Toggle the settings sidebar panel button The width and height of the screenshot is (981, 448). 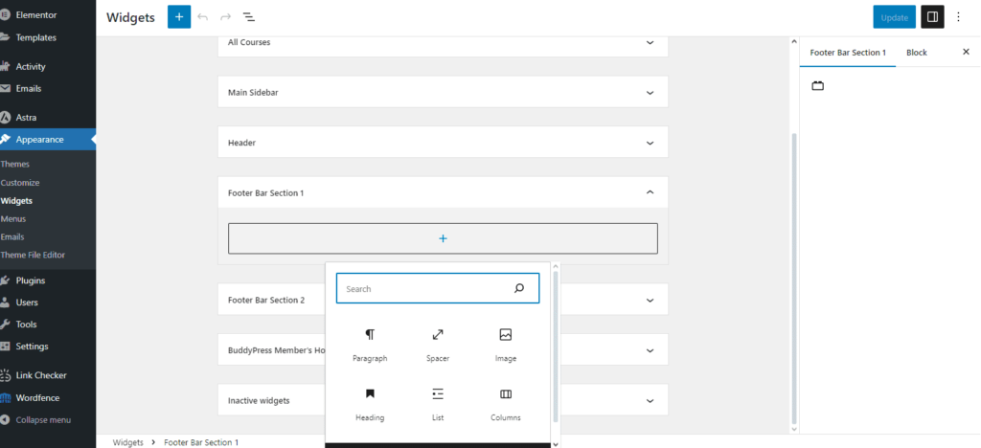931,17
